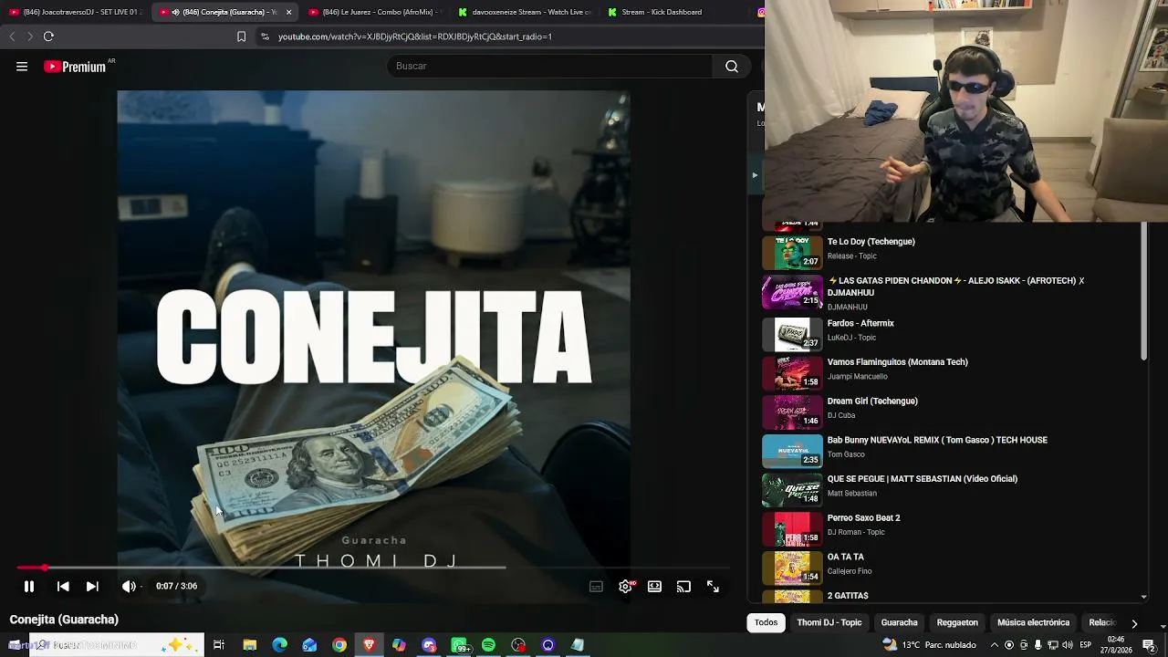Open Outlook mail from the taskbar
The image size is (1168, 657).
pos(309,645)
